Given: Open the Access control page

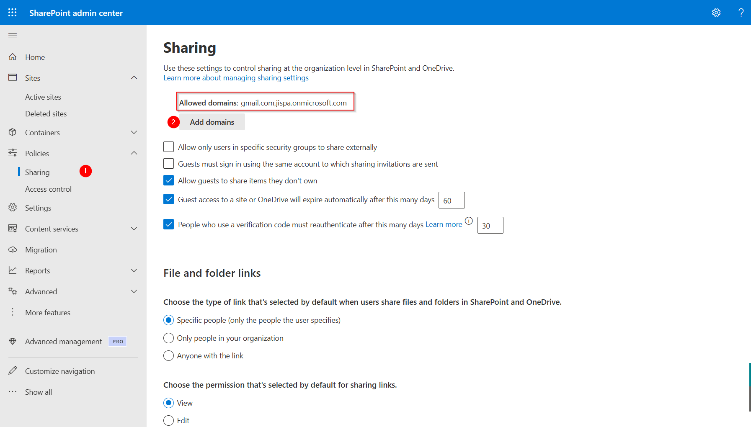Looking at the screenshot, I should point(48,189).
